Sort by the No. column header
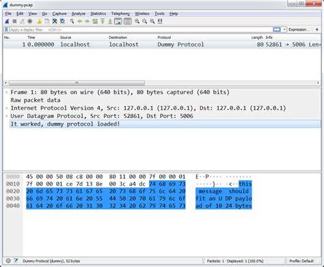 pyautogui.click(x=7, y=38)
